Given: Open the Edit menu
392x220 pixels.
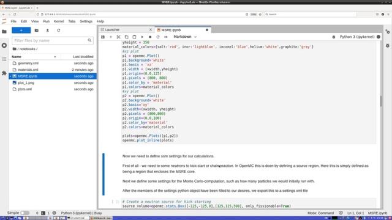Looking at the screenshot, I should (x=24, y=21).
